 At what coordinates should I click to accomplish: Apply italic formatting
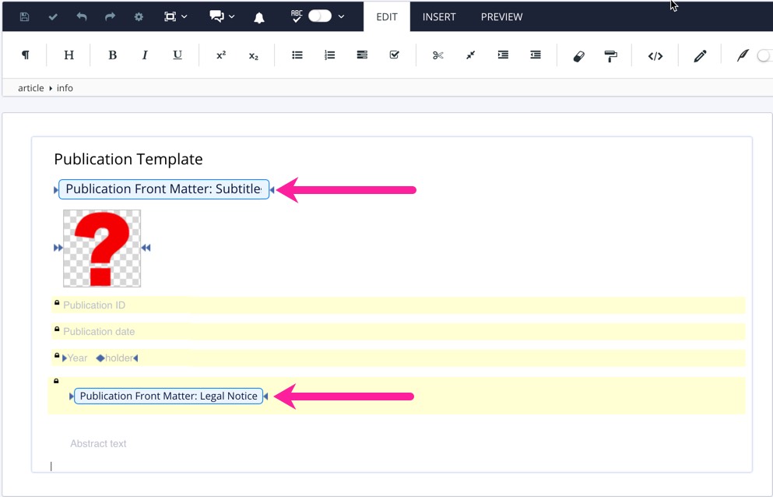pos(145,55)
